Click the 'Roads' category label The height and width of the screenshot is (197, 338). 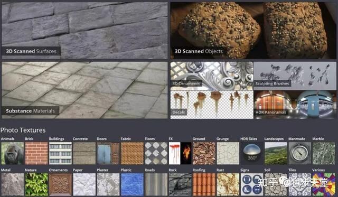pos(149,170)
